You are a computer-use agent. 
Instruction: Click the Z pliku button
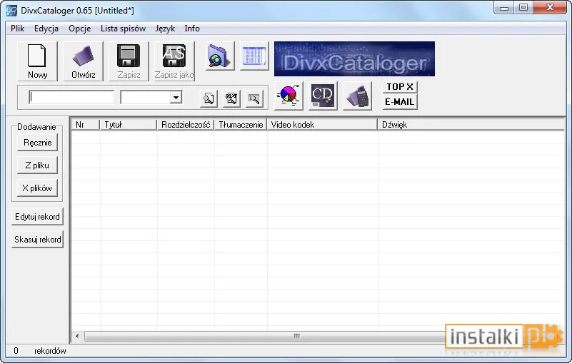(37, 165)
